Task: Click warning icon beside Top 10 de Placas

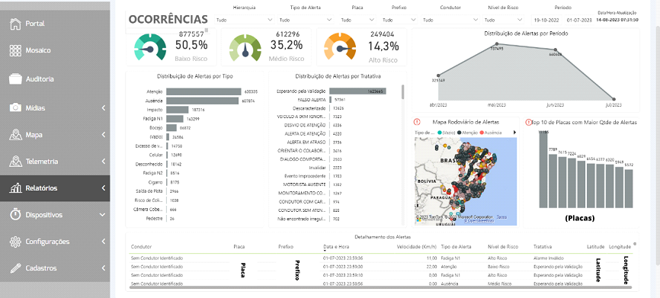Action: pyautogui.click(x=529, y=122)
